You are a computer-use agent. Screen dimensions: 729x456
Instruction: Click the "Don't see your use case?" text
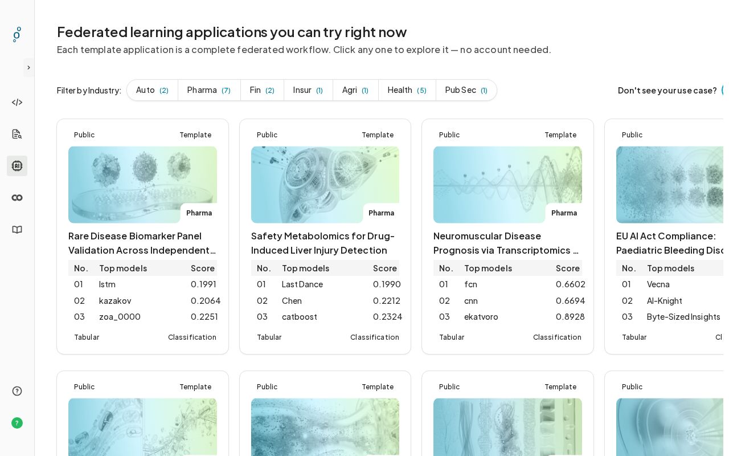[667, 90]
